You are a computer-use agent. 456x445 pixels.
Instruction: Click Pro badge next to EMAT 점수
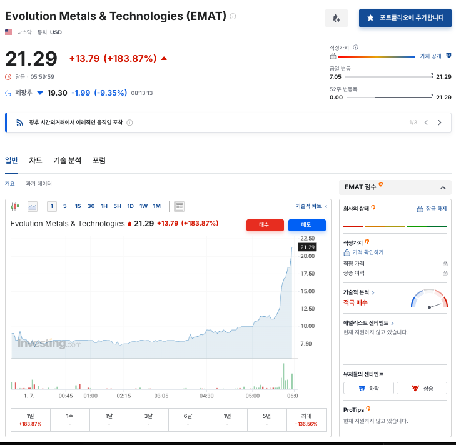pos(381,184)
